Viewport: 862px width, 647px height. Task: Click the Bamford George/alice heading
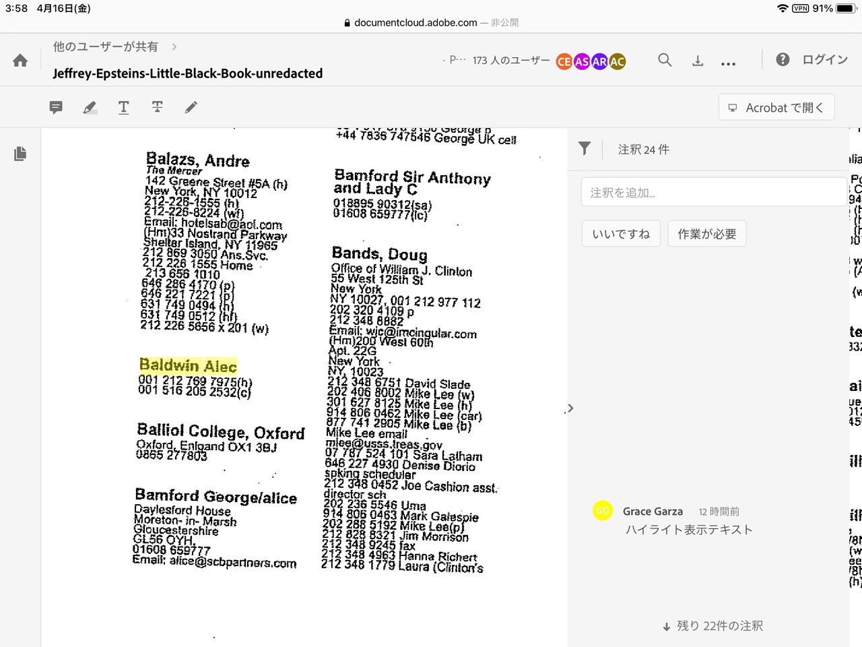pyautogui.click(x=215, y=496)
